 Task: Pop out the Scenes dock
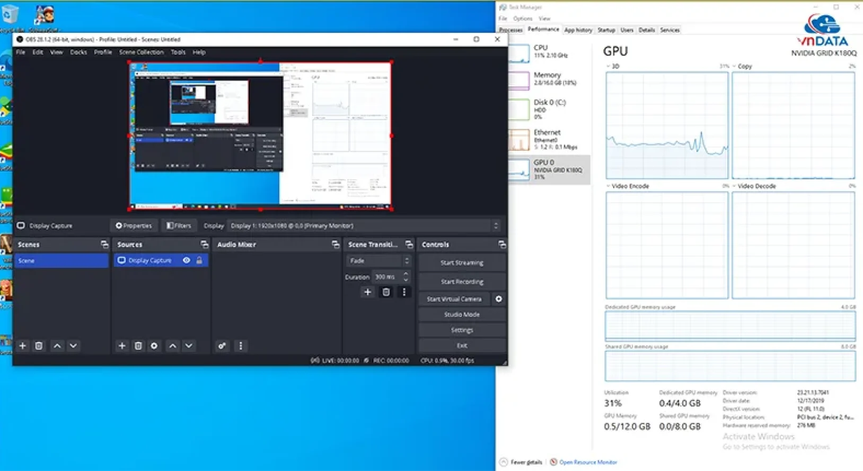point(104,244)
